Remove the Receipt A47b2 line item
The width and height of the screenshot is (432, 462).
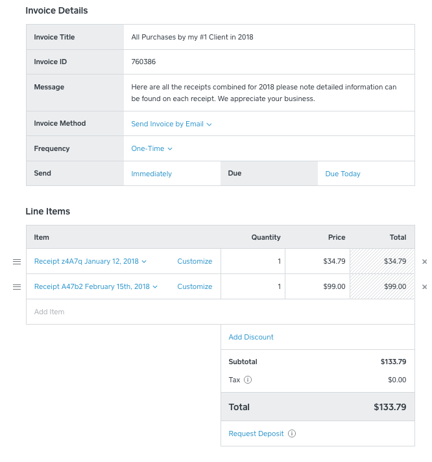click(424, 286)
